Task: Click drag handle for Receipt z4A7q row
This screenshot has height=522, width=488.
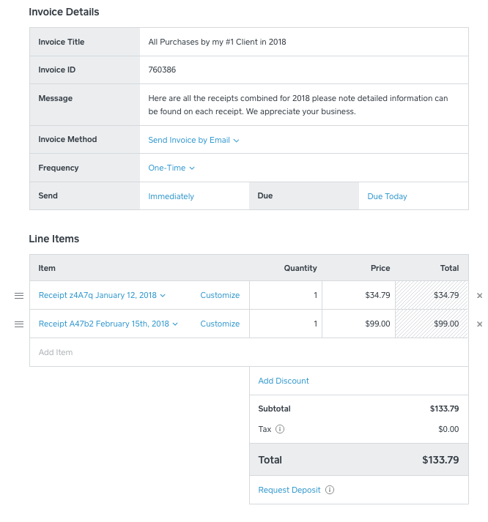Action: click(x=19, y=295)
